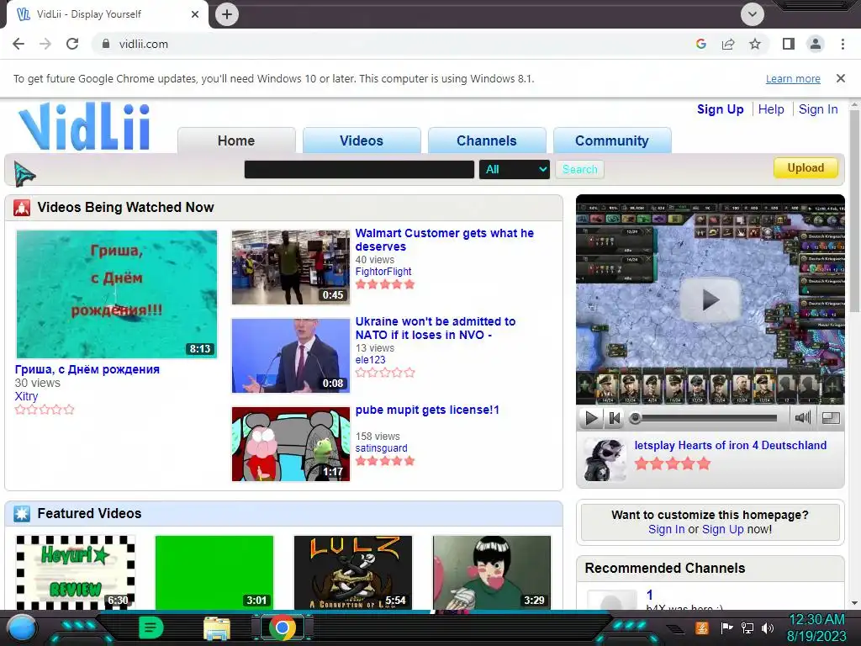Screen dimensions: 861x646
Task: Play the featured Hearts of Iron video
Action: point(710,300)
